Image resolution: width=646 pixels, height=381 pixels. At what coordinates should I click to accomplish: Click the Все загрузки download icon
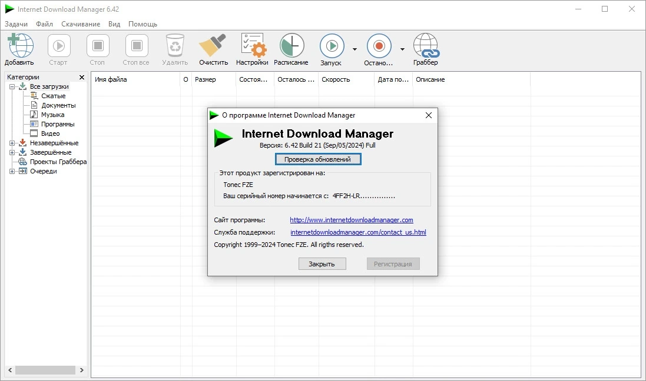pos(22,86)
